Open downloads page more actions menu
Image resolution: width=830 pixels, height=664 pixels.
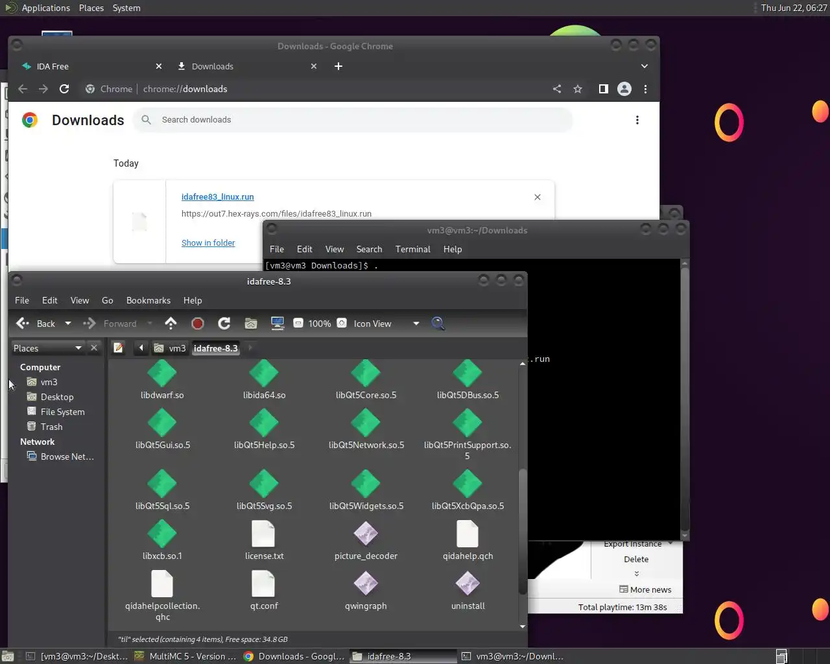(637, 120)
